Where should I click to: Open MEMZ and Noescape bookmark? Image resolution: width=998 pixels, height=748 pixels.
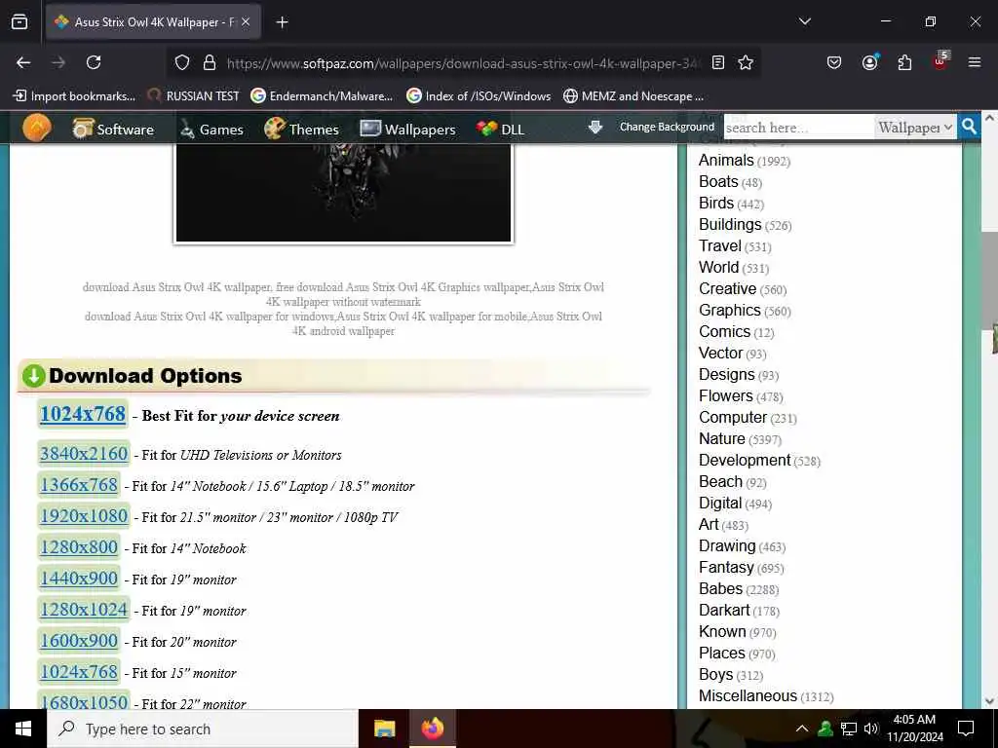click(x=633, y=96)
